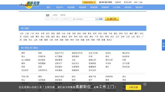Click the 注册 register link
Screen dimensions: 165x92
pos(141,2)
